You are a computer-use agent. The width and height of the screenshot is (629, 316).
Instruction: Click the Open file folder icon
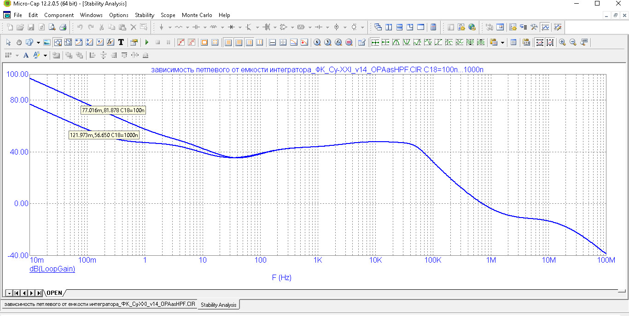pos(20,27)
